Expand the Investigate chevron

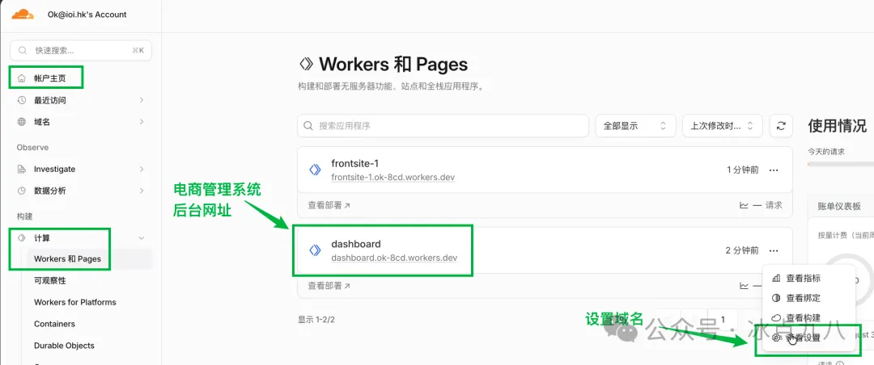point(142,169)
